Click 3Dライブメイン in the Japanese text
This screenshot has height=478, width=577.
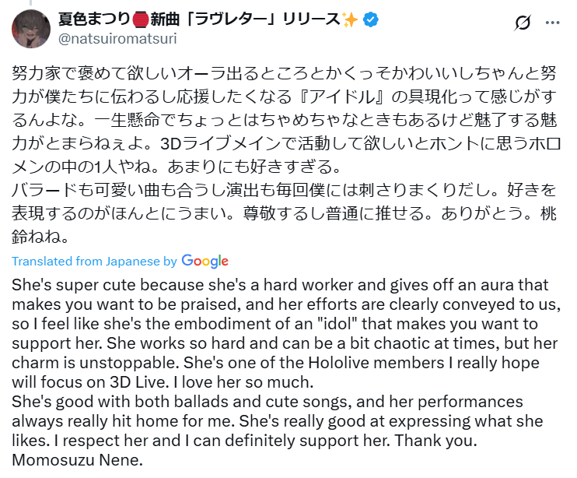(220, 143)
